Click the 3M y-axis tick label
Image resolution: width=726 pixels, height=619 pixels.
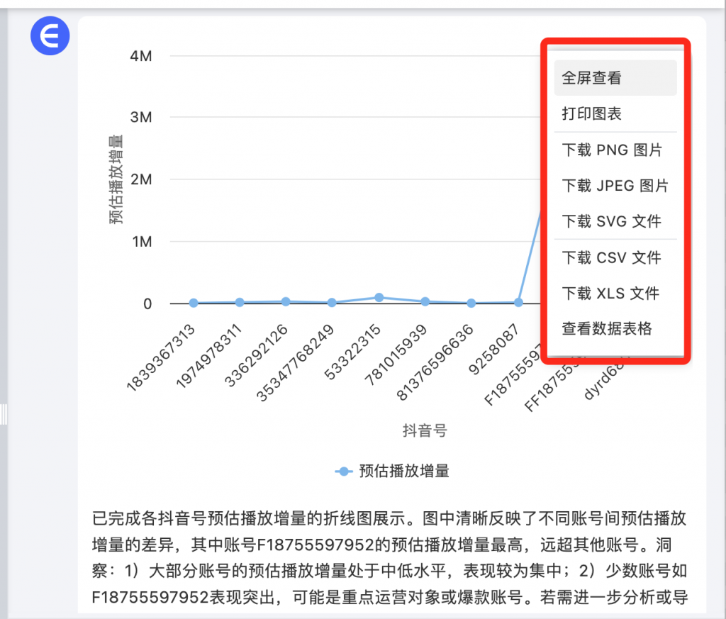(x=141, y=117)
